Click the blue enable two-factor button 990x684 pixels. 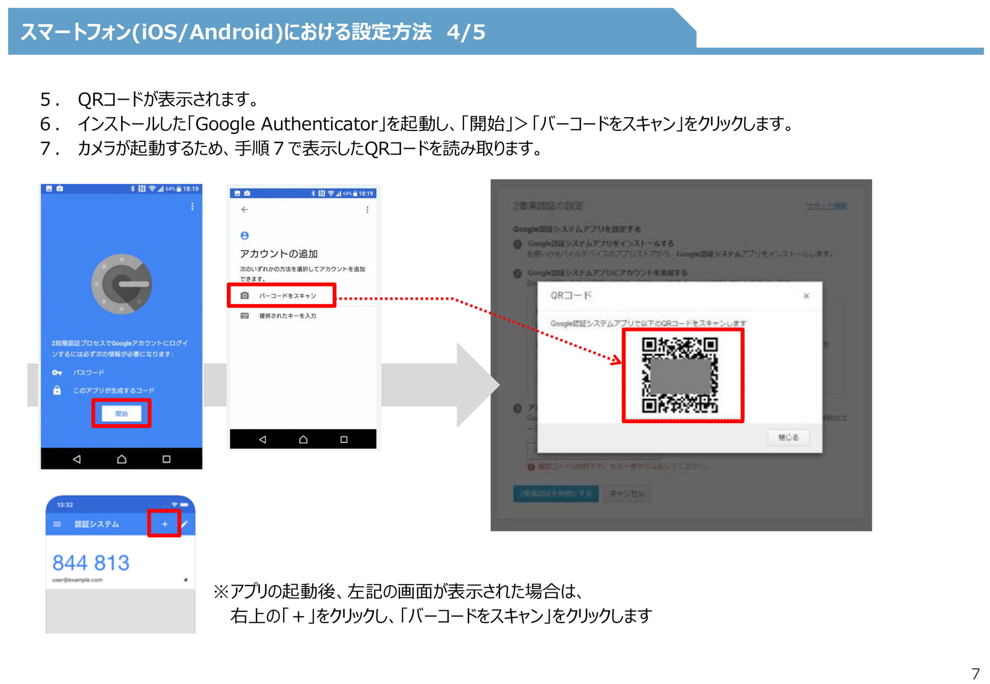click(556, 494)
